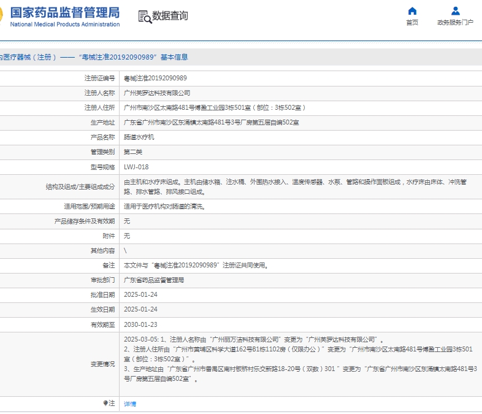Click the 附件 value 无
This screenshot has width=482, height=414.
127,236
